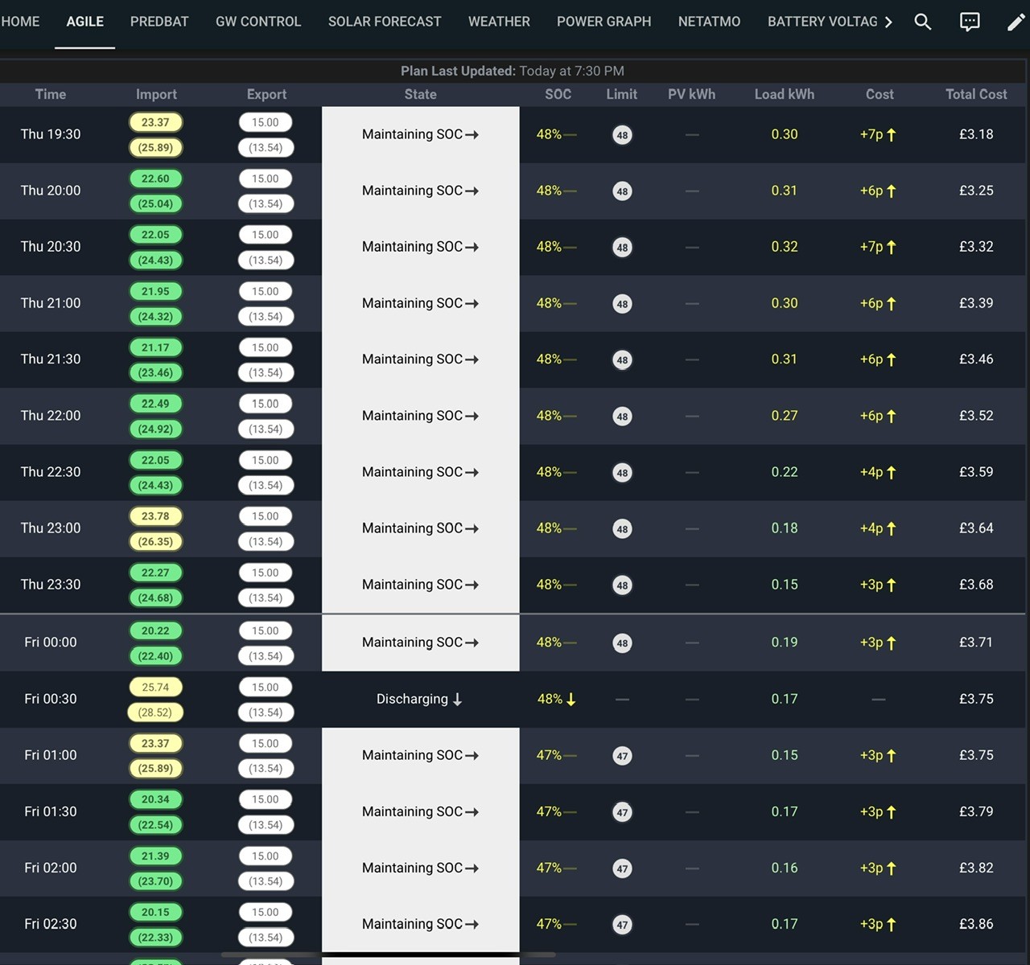Click the 48 limit badge for Thu 19:30
Viewport: 1030px width, 965px height.
click(622, 135)
